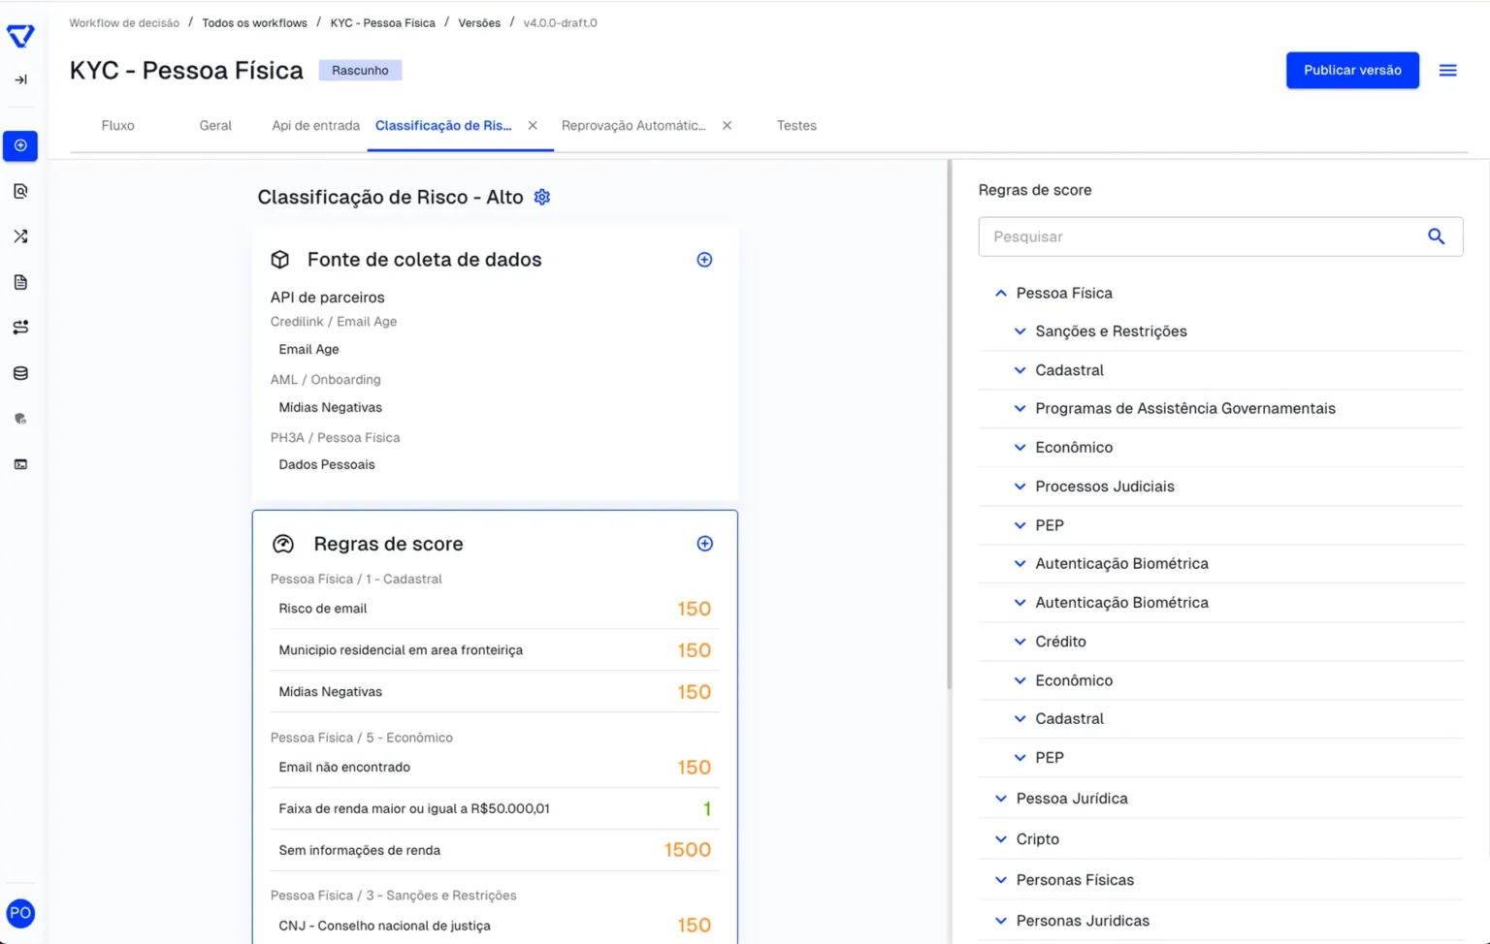Expand the Pessoa Jurídica group

[x=1000, y=799]
